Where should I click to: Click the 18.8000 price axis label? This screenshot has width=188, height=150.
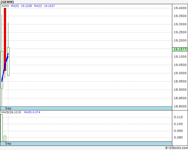click(180, 106)
